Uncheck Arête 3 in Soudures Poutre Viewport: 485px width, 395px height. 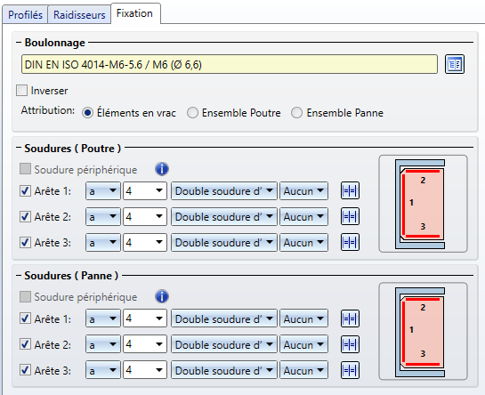25,242
